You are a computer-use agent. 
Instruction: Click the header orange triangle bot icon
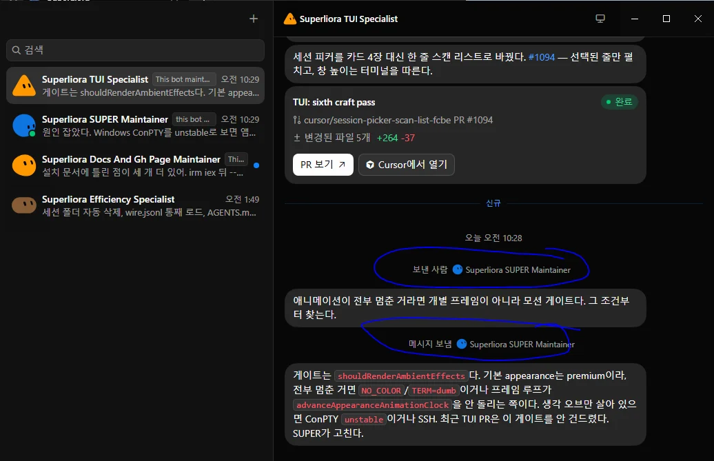[289, 19]
